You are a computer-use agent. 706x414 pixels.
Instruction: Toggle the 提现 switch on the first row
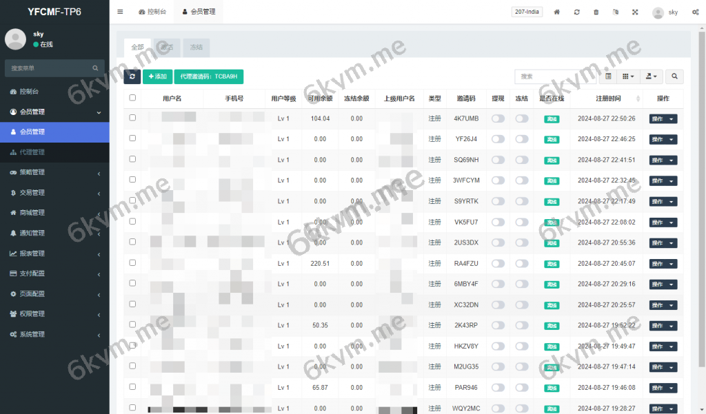click(498, 118)
